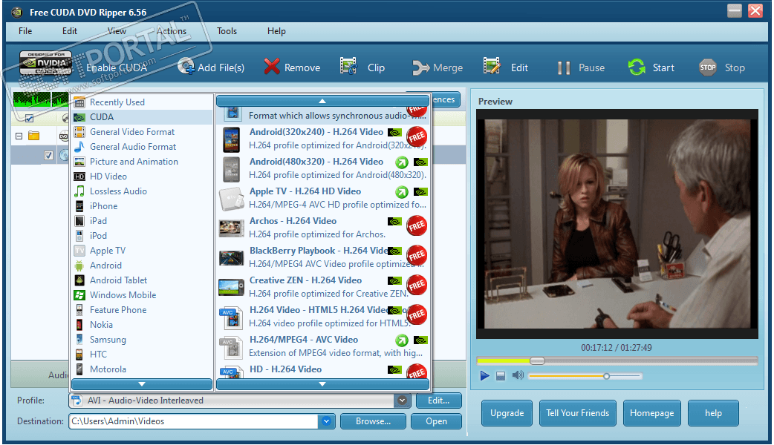Click the Homepage button

(x=651, y=413)
